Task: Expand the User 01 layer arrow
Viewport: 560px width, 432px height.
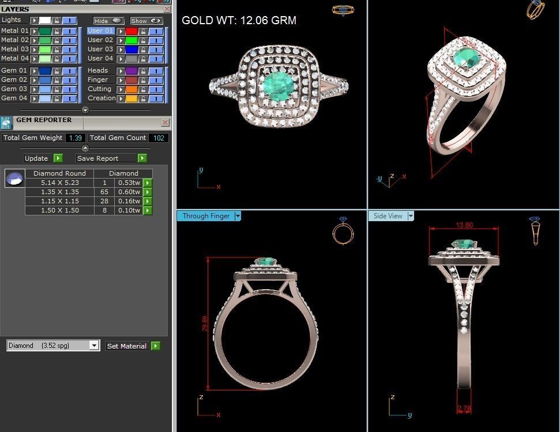Action: 121,31
